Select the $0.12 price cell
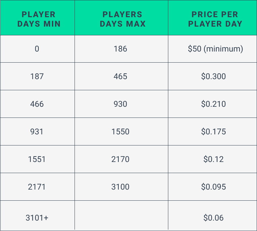 [212, 159]
